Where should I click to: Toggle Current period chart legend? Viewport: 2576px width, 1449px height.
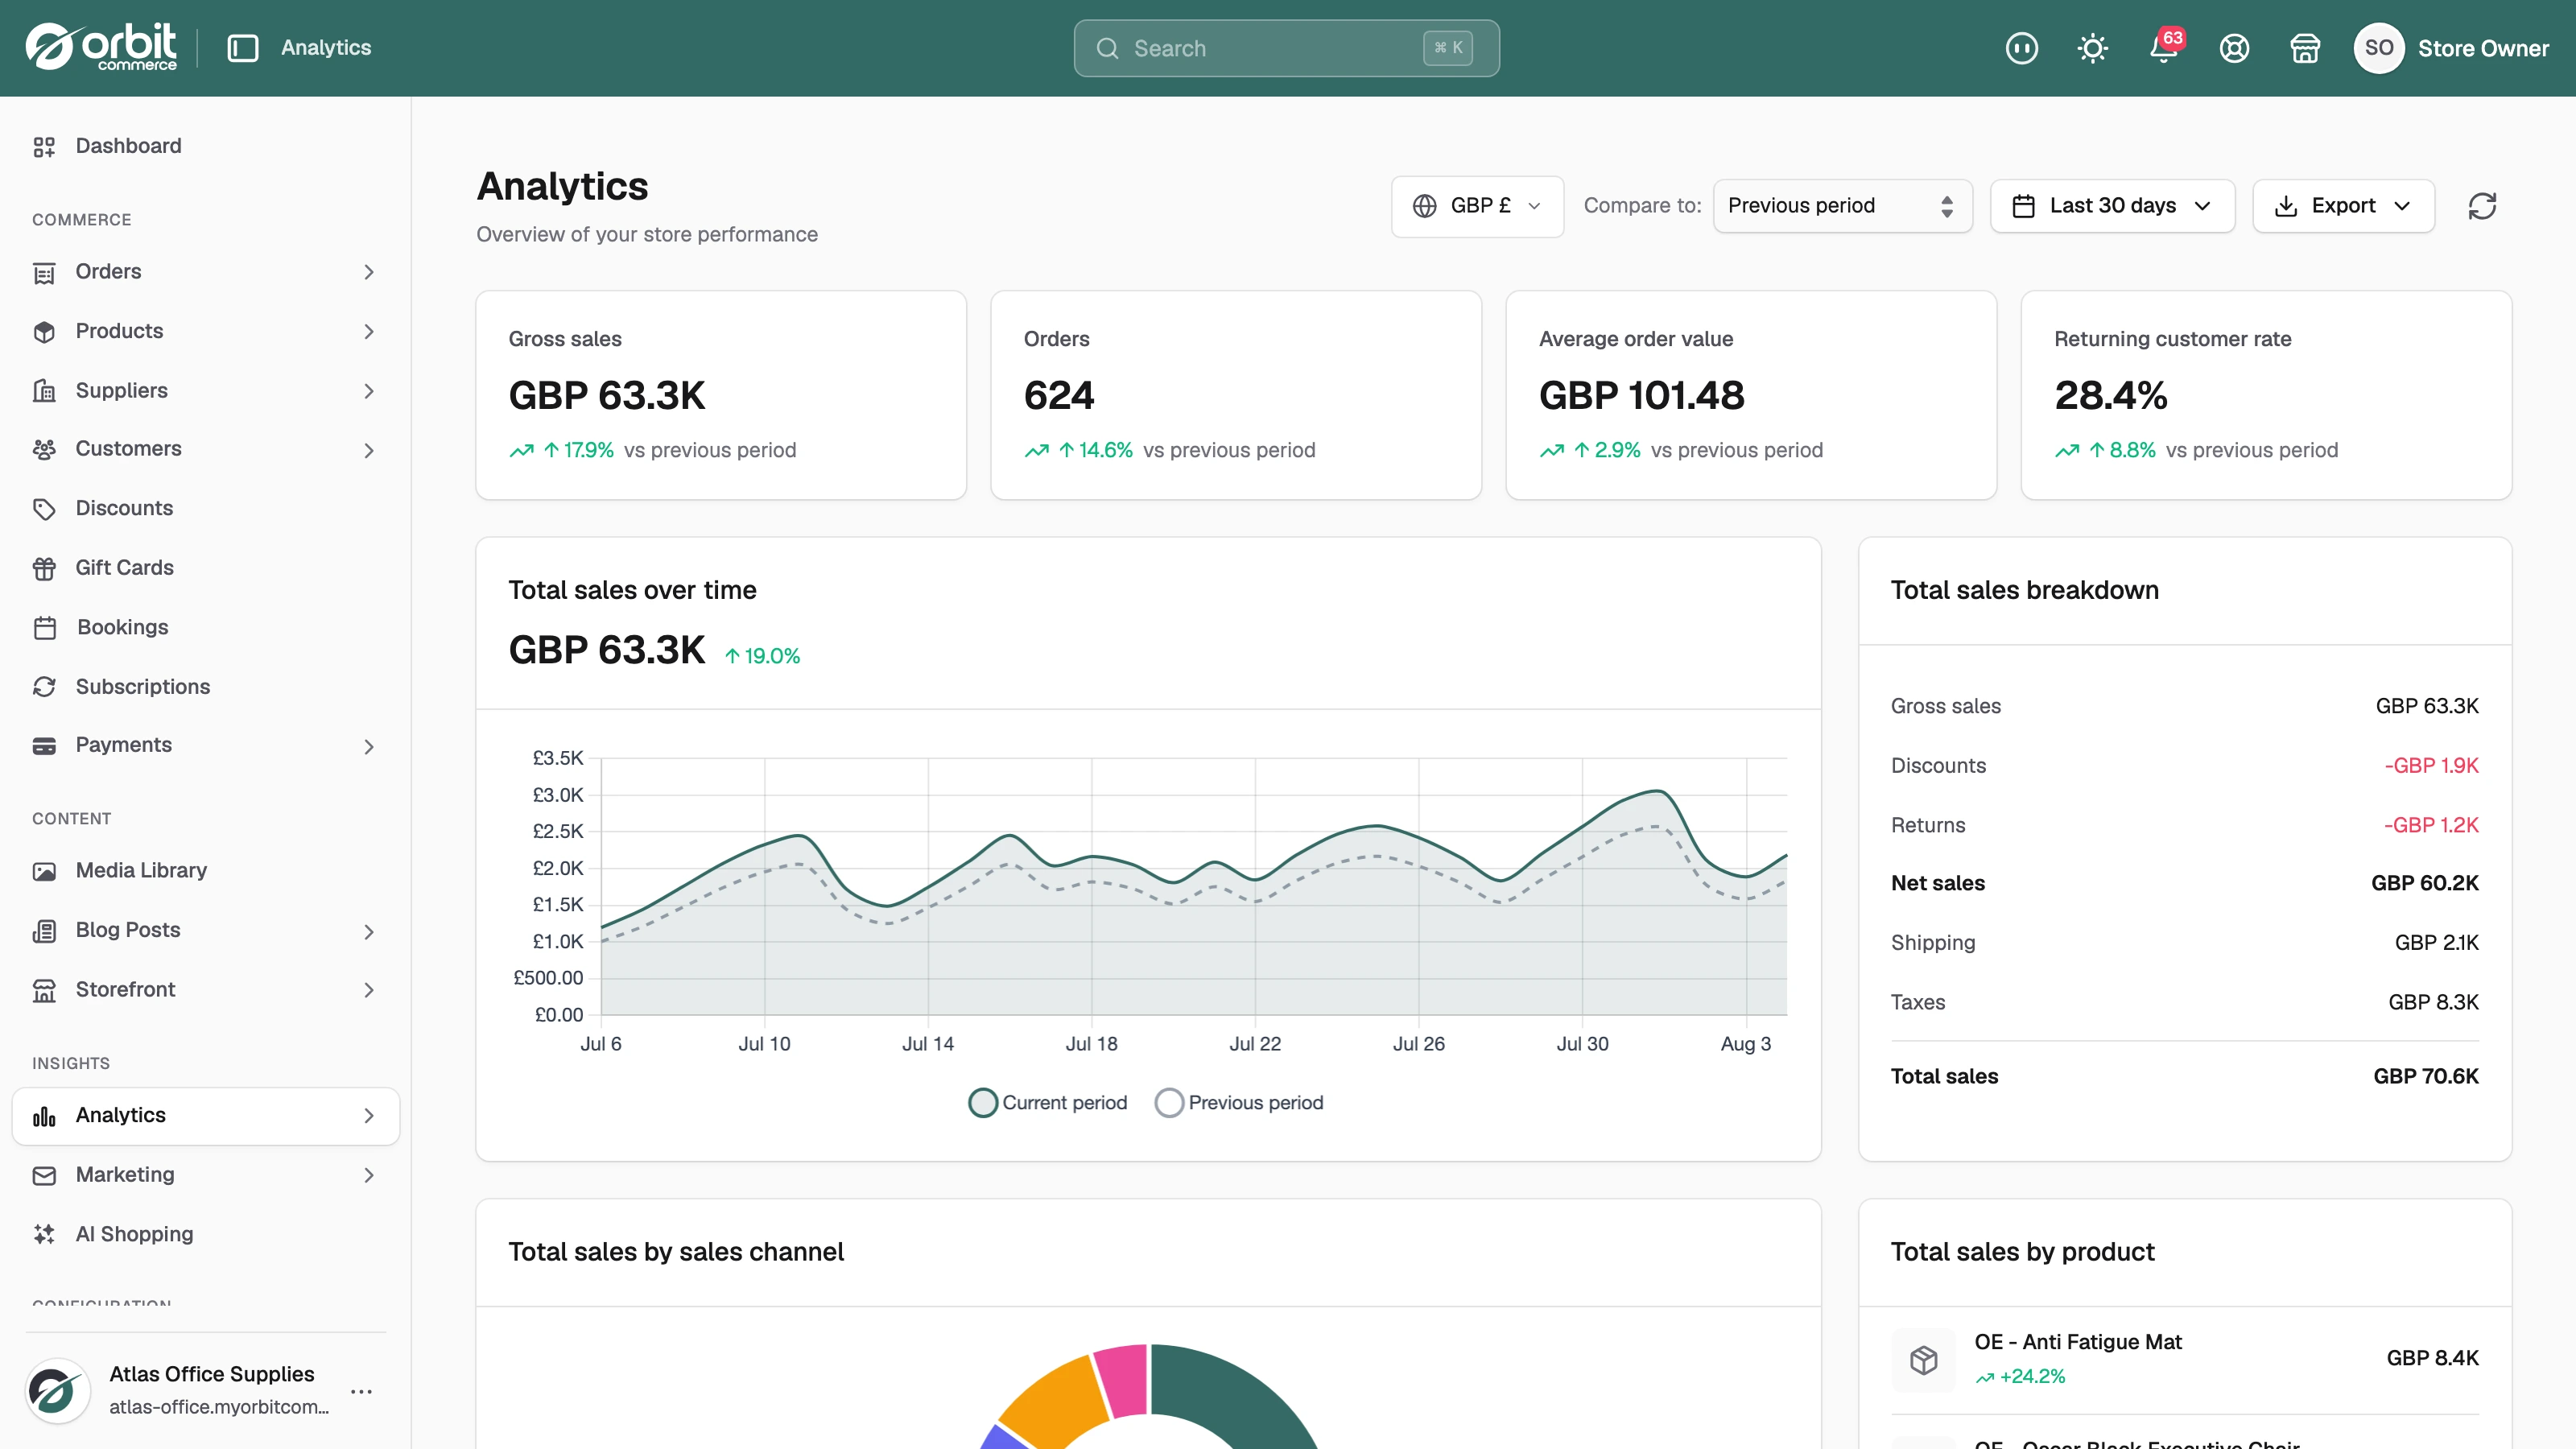1047,1103
